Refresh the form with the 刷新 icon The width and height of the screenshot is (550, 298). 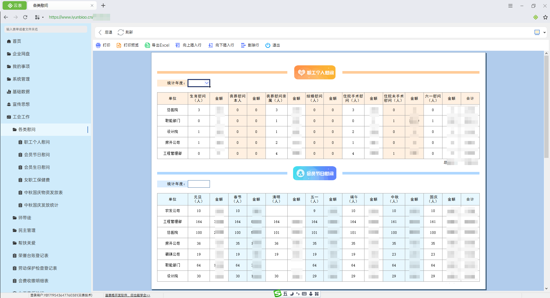tap(121, 32)
